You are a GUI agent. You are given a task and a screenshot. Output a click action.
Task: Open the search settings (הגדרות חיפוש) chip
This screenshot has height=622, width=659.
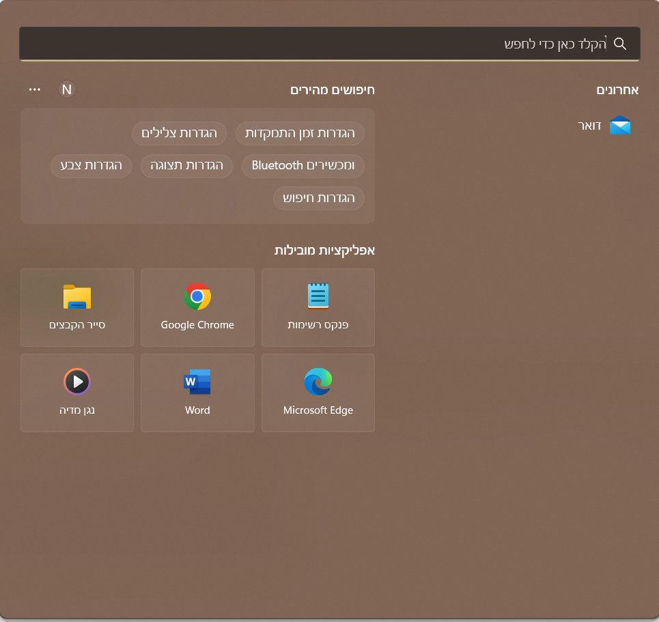pos(319,199)
